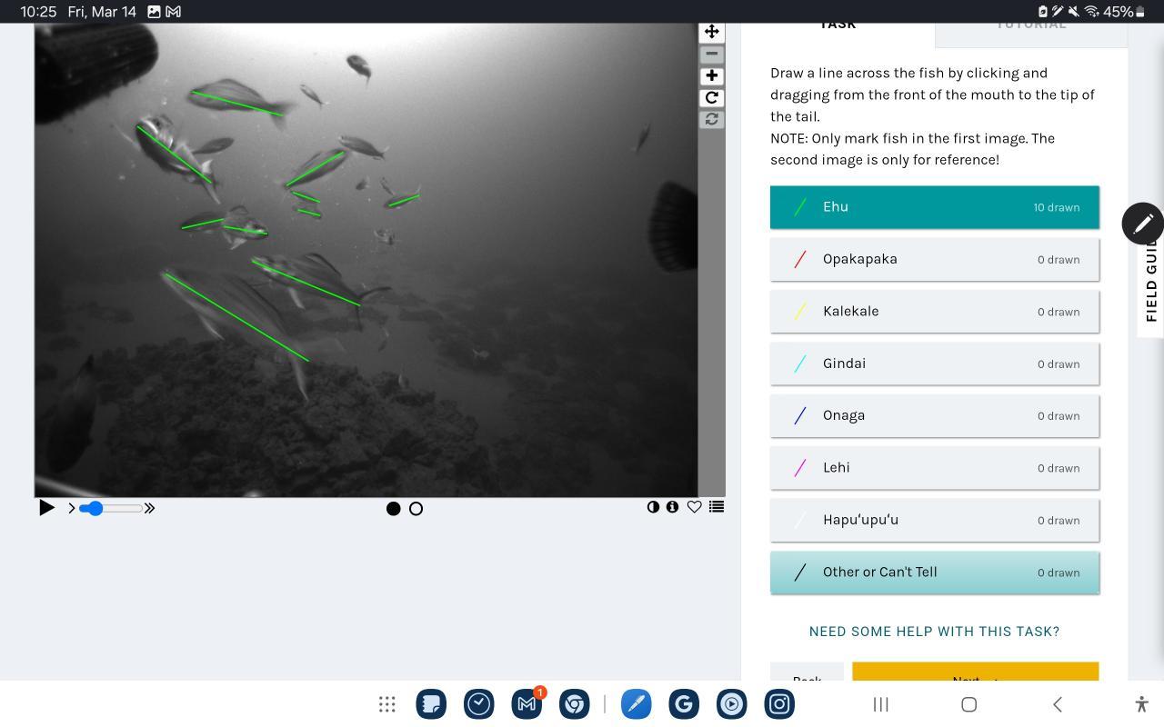Select the Other or Can't Tell tool
Image resolution: width=1164 pixels, height=727 pixels.
click(935, 573)
